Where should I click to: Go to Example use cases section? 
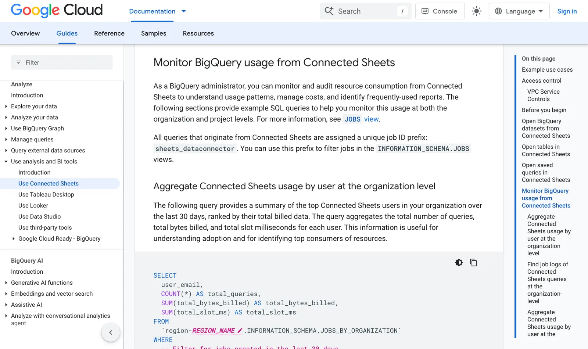tap(547, 70)
